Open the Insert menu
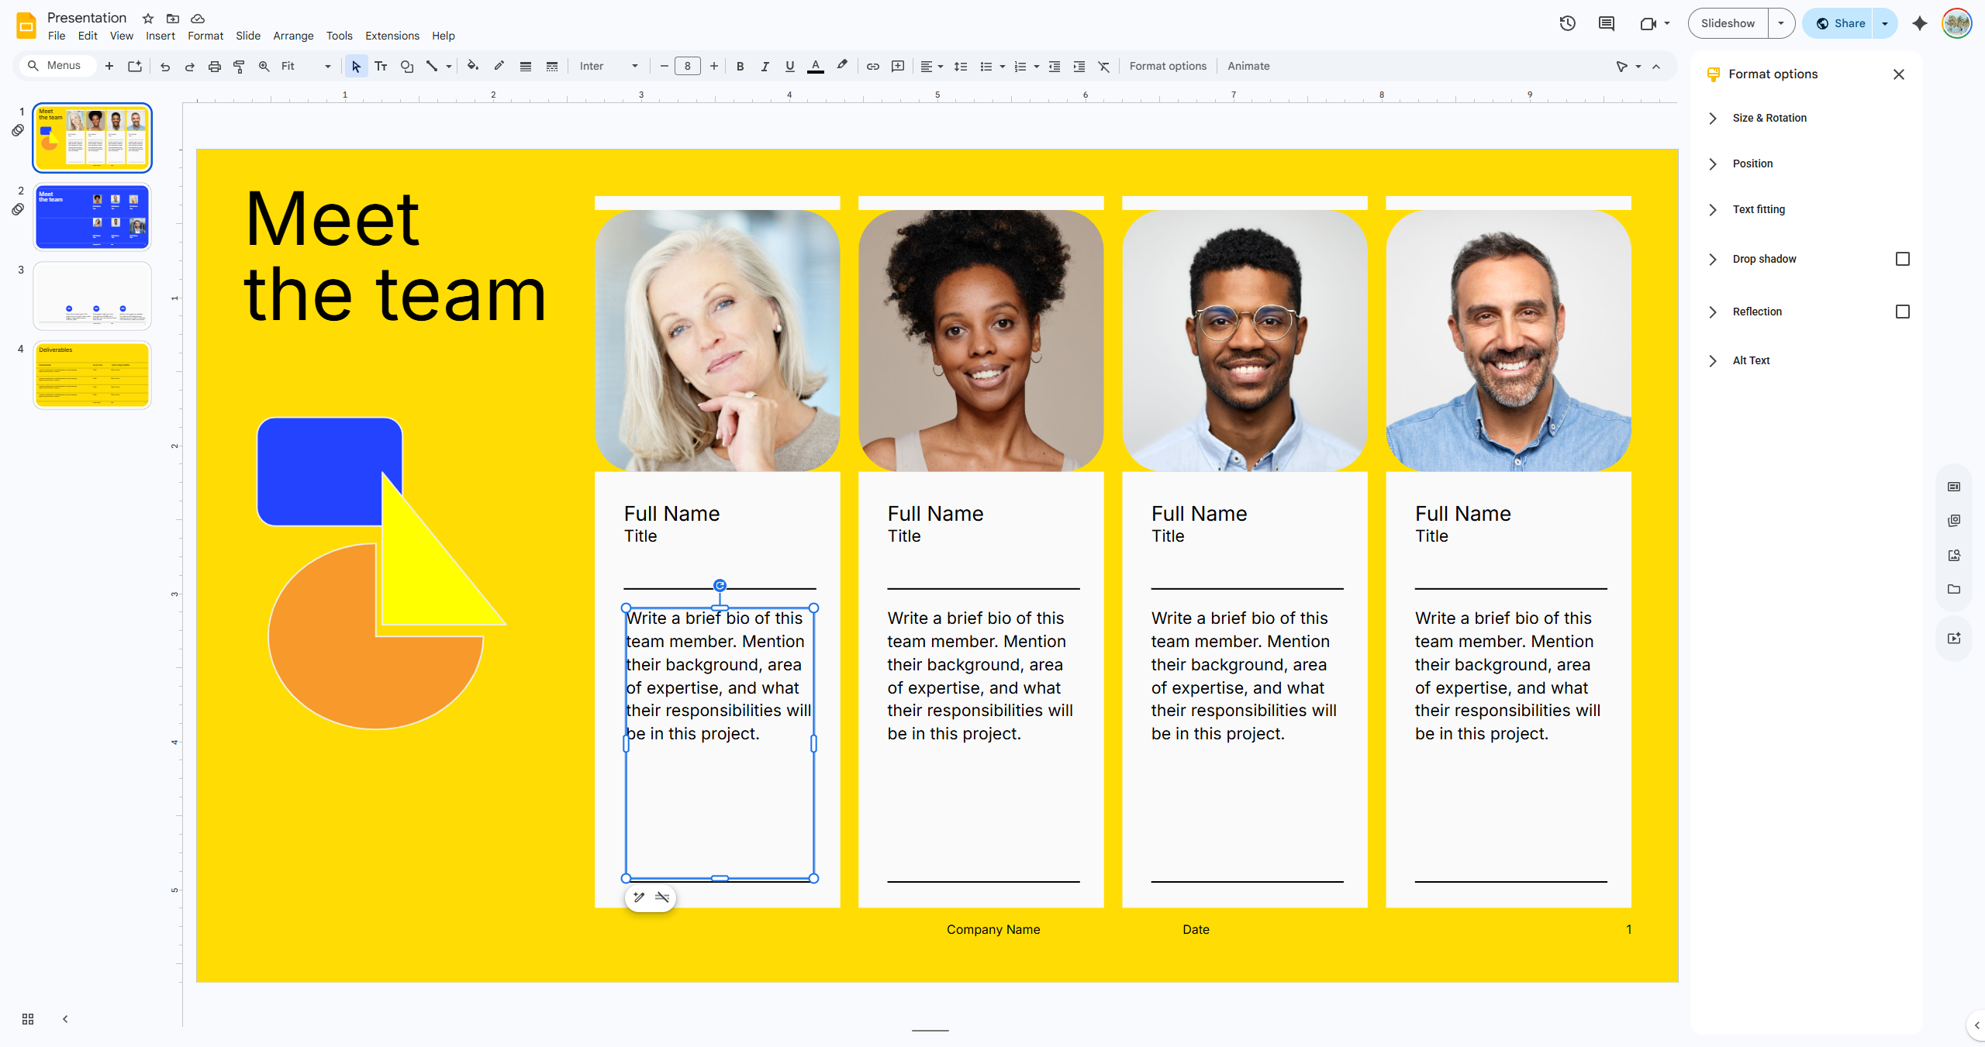 (x=161, y=36)
